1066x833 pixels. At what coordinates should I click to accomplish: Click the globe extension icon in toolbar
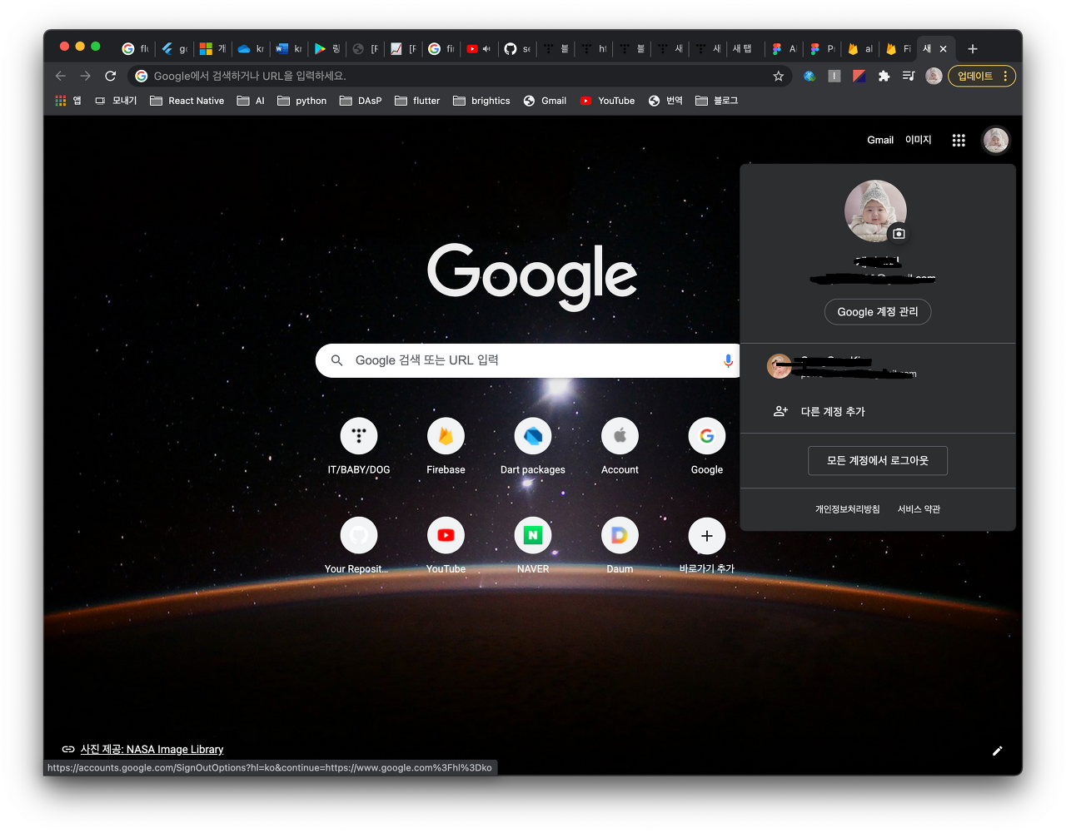809,76
